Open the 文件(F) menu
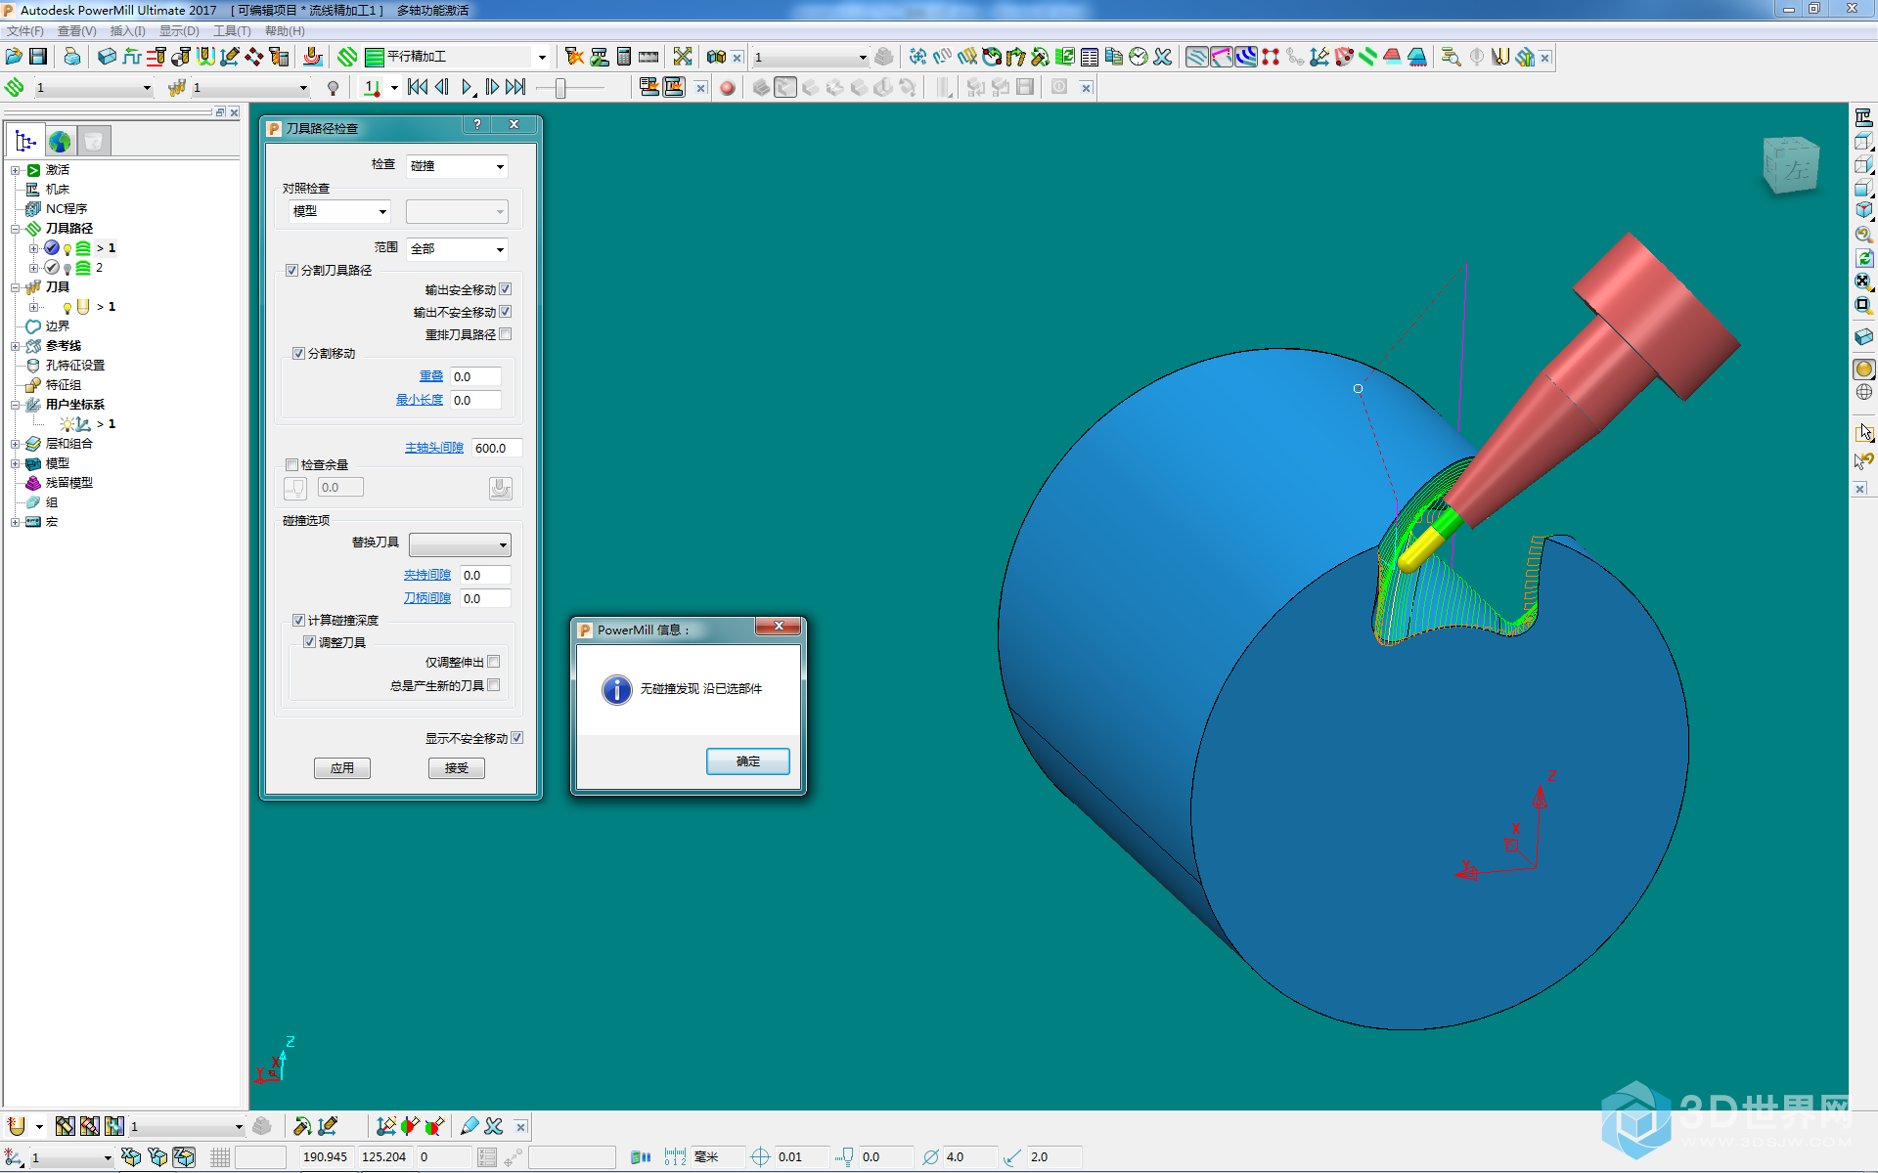This screenshot has height=1173, width=1878. (25, 31)
